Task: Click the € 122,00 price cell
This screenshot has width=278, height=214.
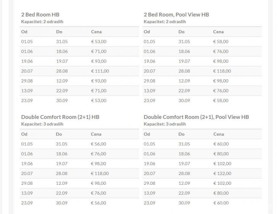Action: (222, 173)
